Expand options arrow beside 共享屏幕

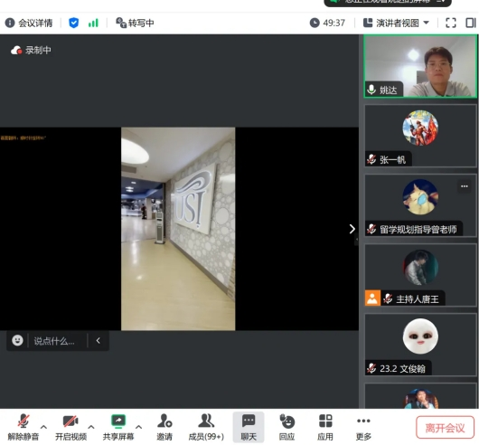[138, 427]
